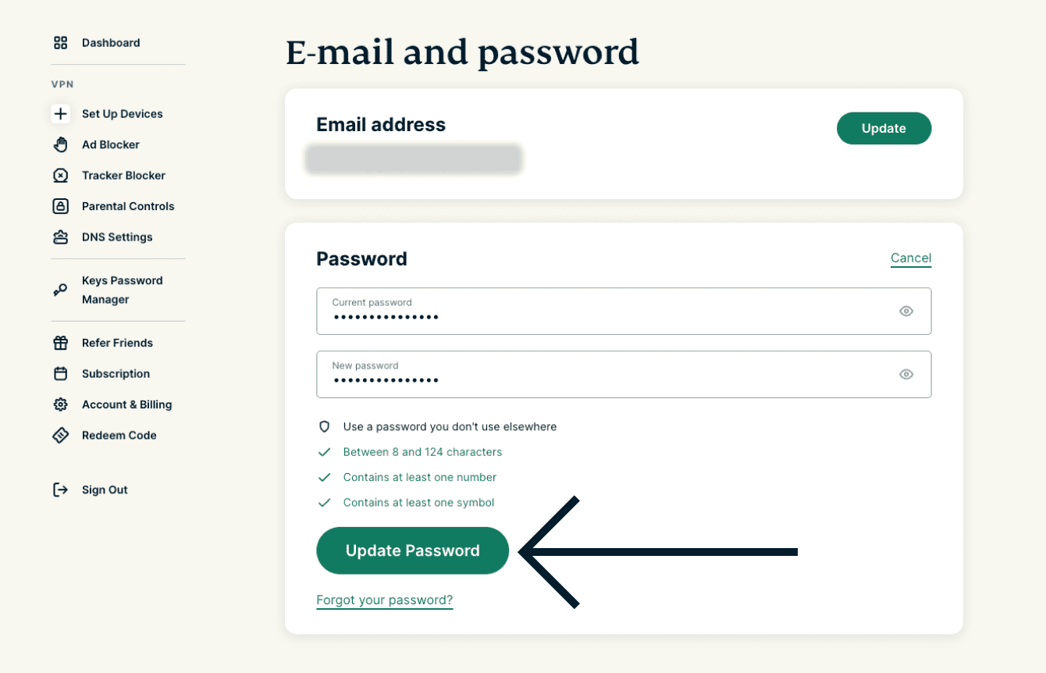This screenshot has width=1046, height=673.
Task: Click the Keys Password Manager key icon
Action: click(60, 290)
